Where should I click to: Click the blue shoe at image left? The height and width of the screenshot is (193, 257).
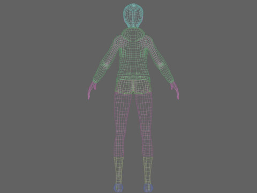click(118, 188)
